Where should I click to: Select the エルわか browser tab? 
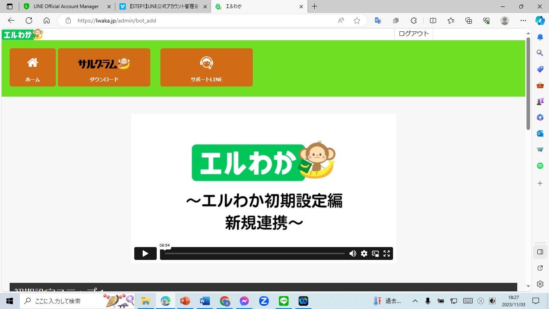point(259,6)
